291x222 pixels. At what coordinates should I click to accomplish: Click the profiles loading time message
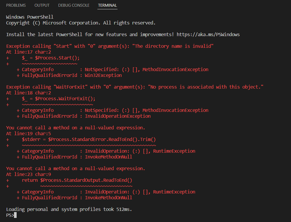coord(67,209)
